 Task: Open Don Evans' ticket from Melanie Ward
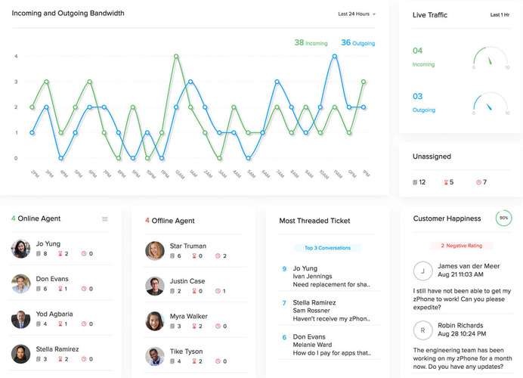point(329,345)
